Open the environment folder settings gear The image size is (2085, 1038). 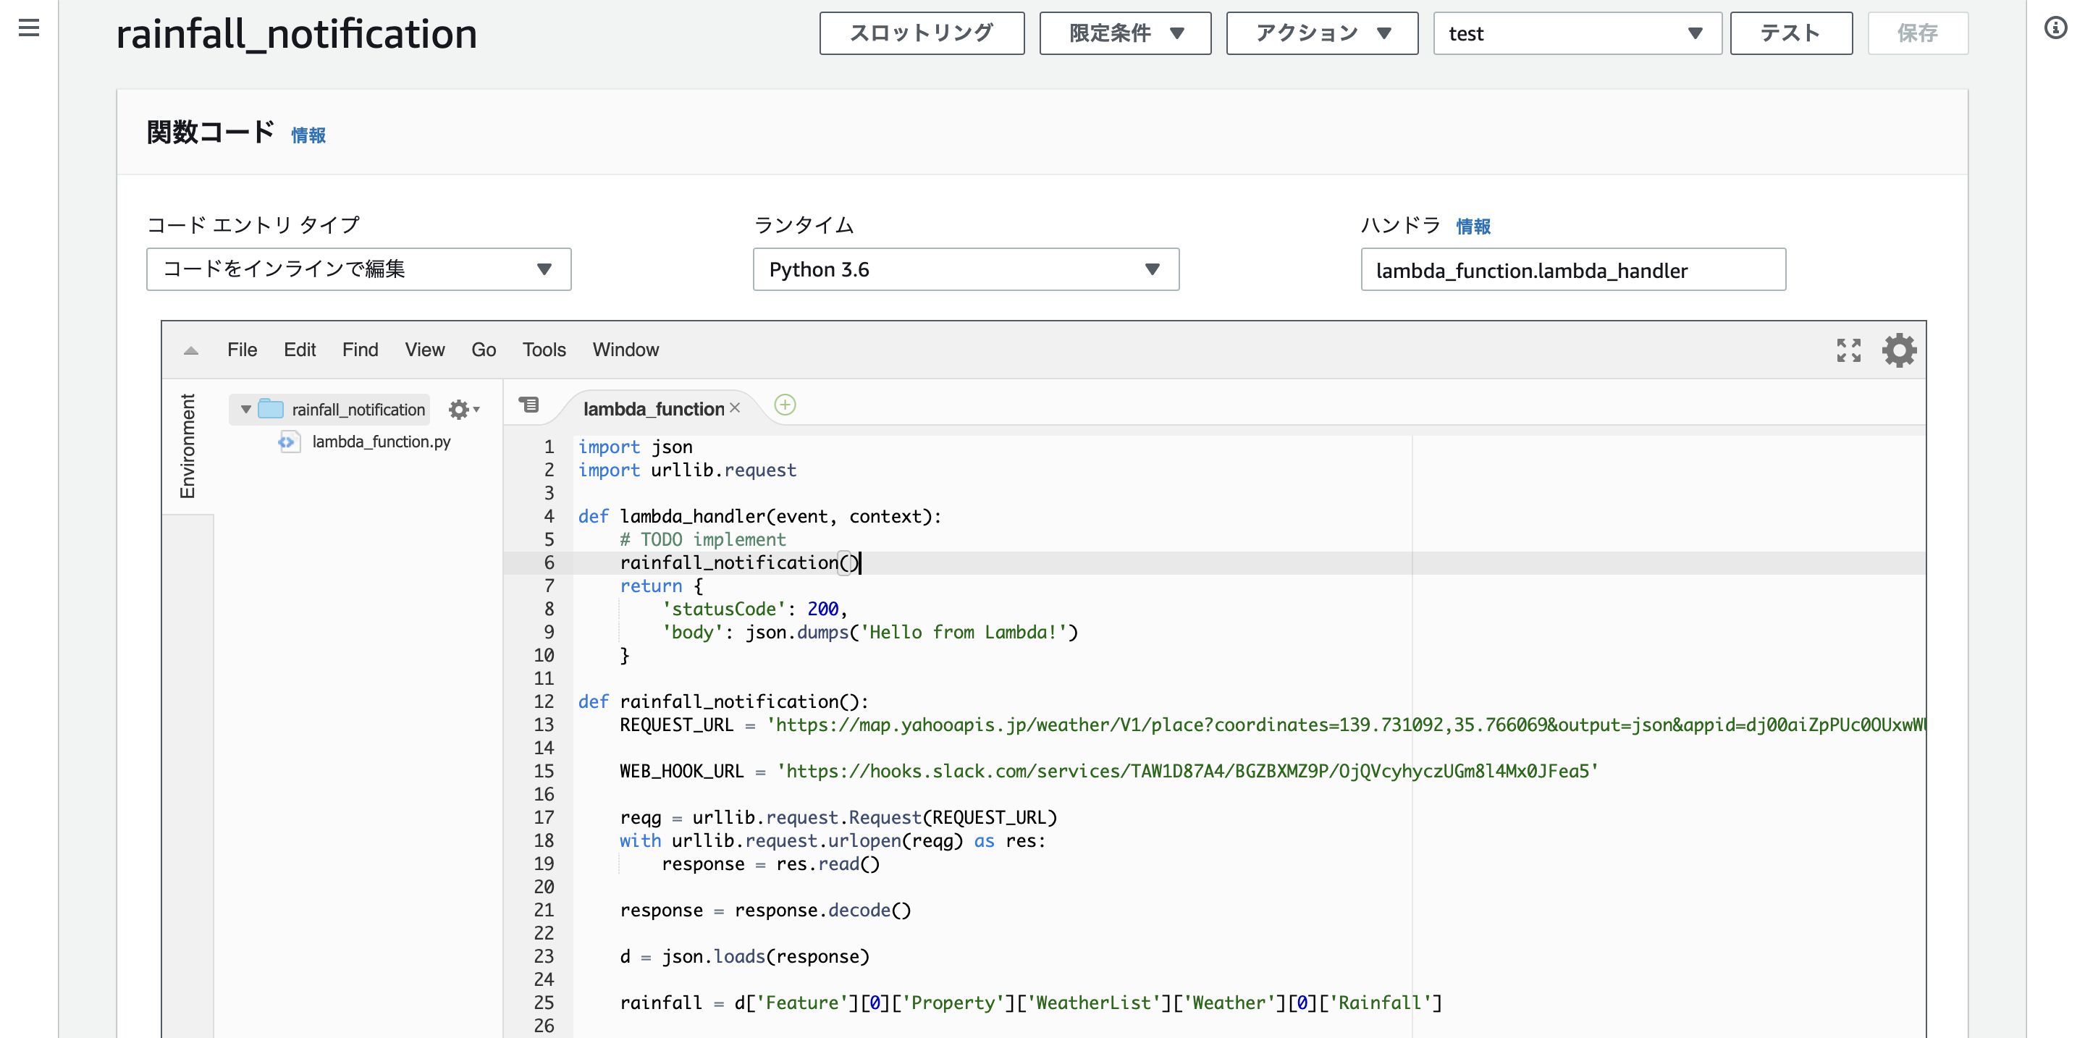click(464, 410)
